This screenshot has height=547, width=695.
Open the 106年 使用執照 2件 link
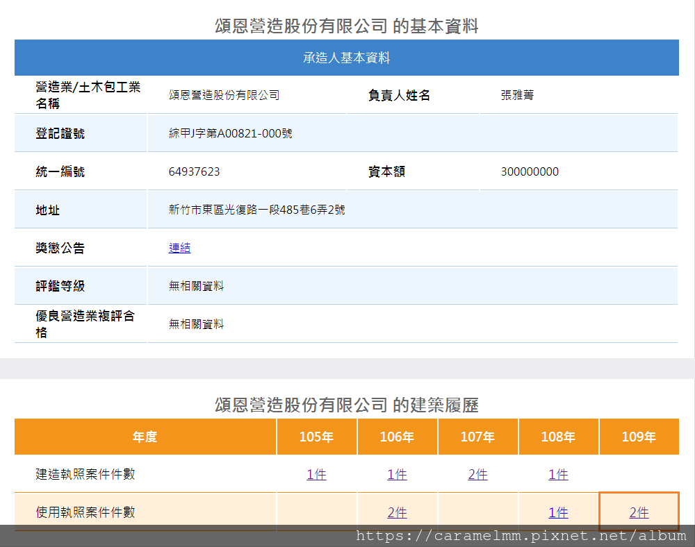pos(397,512)
